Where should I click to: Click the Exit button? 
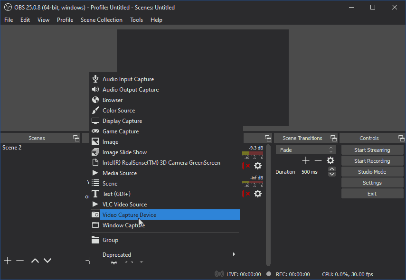(x=372, y=194)
